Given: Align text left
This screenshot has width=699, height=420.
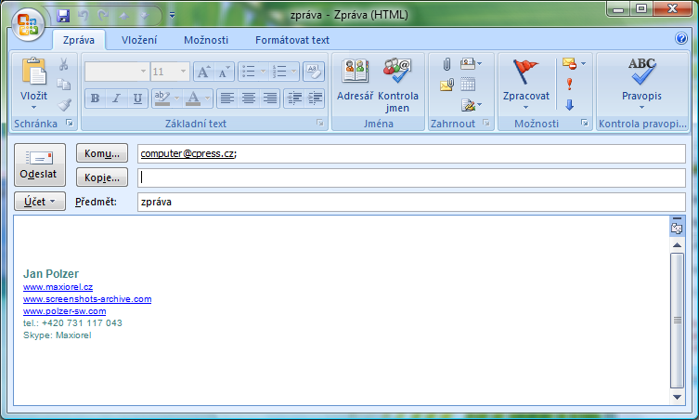Looking at the screenshot, I should (x=227, y=98).
